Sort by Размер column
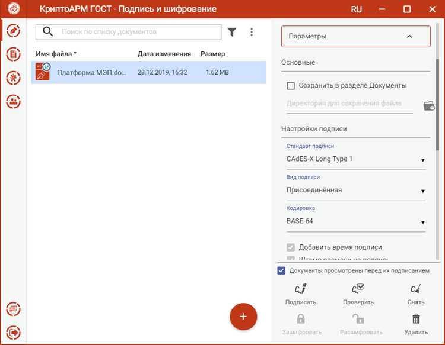The image size is (445, 345). [x=212, y=54]
